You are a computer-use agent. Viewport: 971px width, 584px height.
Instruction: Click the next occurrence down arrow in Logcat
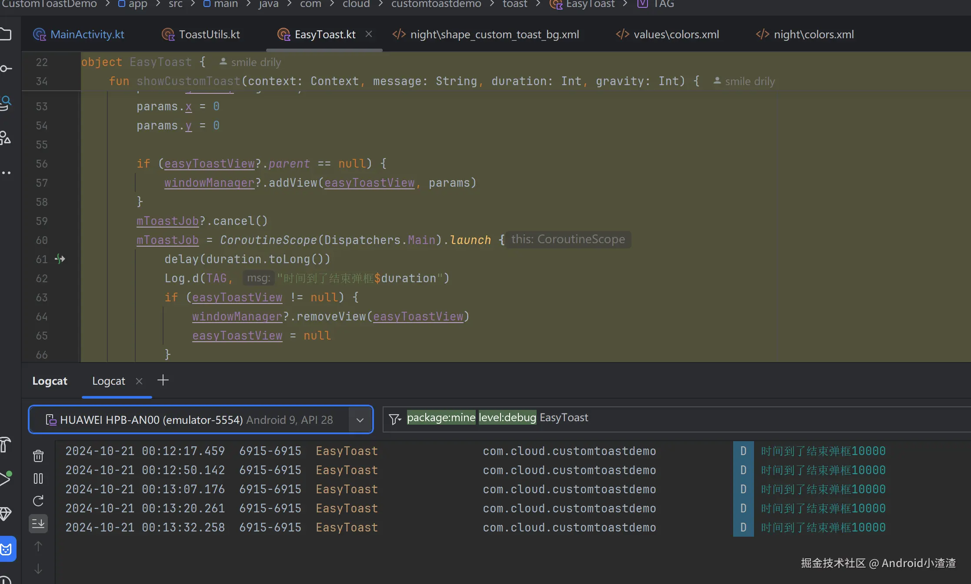tap(38, 569)
